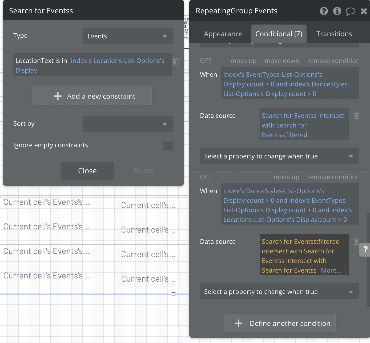Edit the orange Search for Eventss:filtered data source

pyautogui.click(x=304, y=254)
